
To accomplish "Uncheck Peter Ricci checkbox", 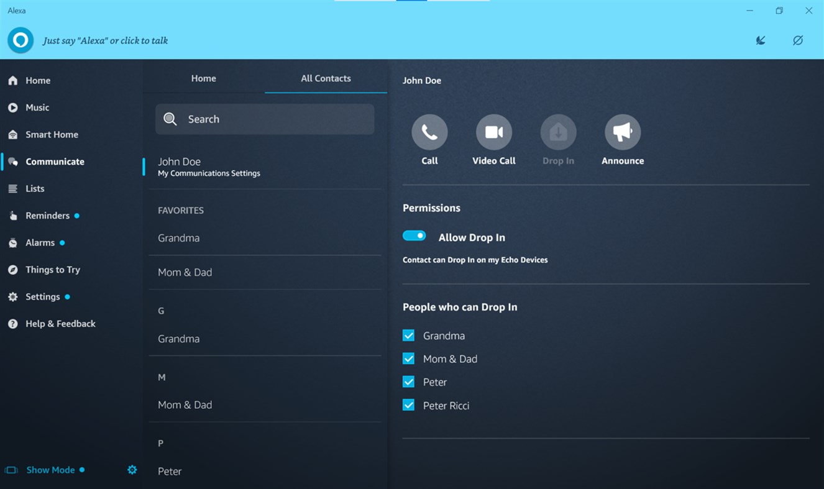I will [x=409, y=404].
